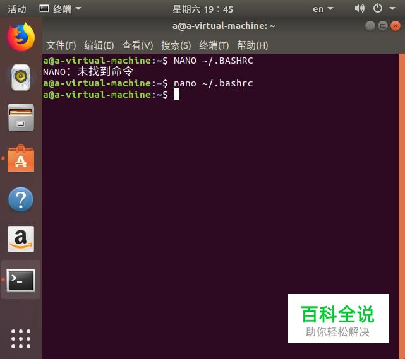The width and height of the screenshot is (405, 359).
Task: Open the 终端(T) menu
Action: click(214, 45)
